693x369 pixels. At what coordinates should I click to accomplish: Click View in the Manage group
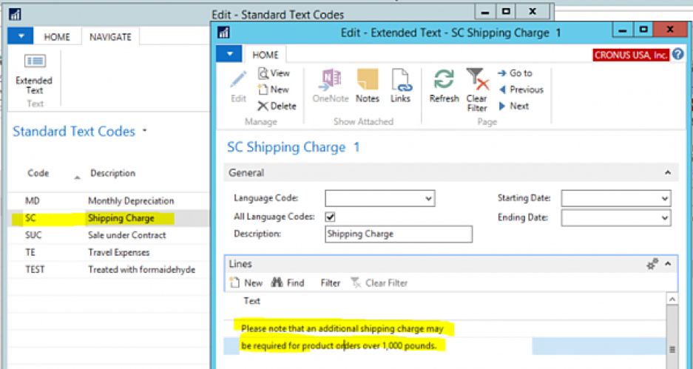tap(274, 73)
